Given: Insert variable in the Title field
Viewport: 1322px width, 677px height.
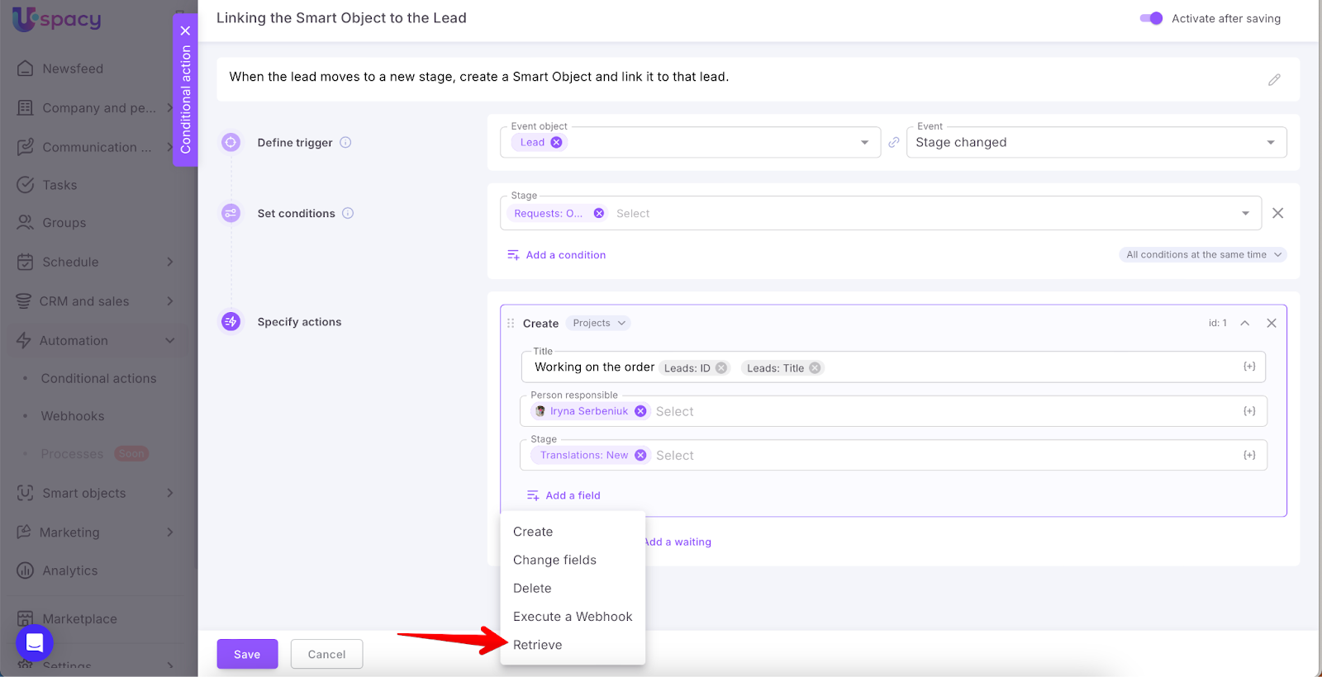Looking at the screenshot, I should pos(1249,367).
